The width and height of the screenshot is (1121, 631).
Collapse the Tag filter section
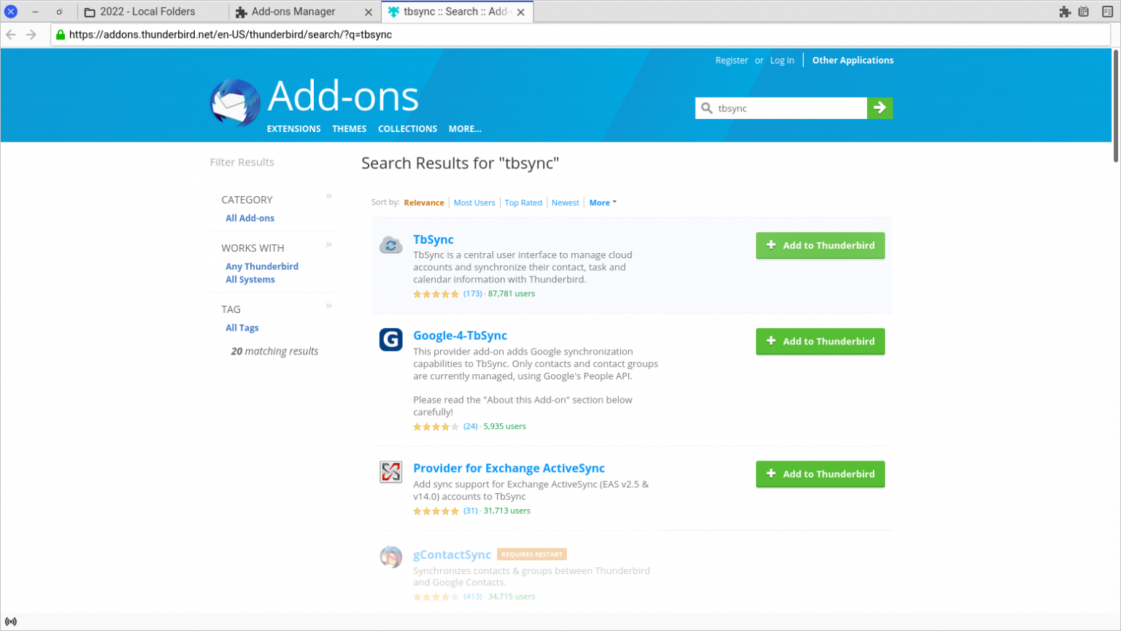point(328,306)
